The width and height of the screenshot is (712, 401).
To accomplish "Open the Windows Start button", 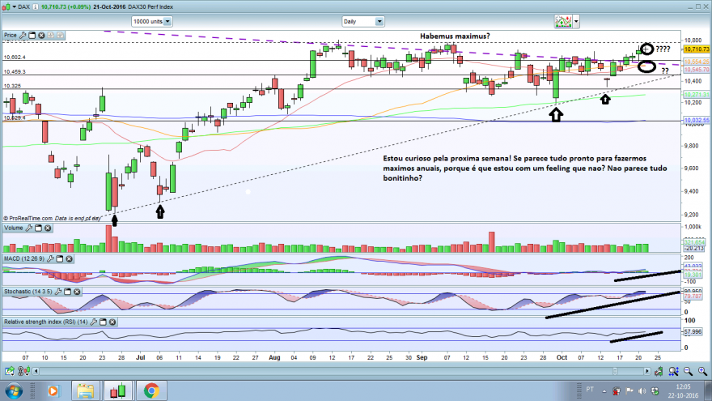I will (x=14, y=390).
